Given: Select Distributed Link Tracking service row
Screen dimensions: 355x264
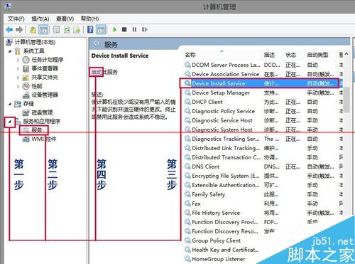Looking at the screenshot, I should (x=263, y=148).
